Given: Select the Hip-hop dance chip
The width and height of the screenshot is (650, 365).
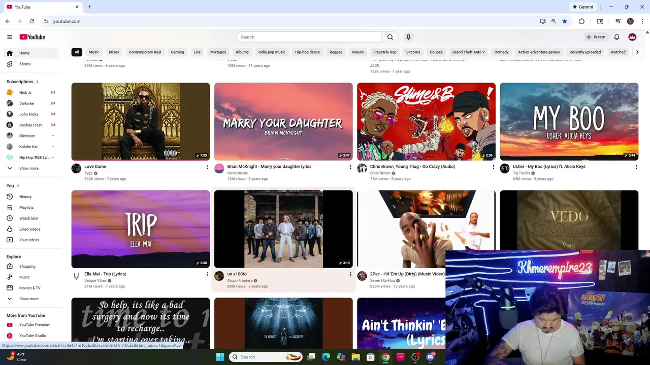Looking at the screenshot, I should tap(307, 52).
